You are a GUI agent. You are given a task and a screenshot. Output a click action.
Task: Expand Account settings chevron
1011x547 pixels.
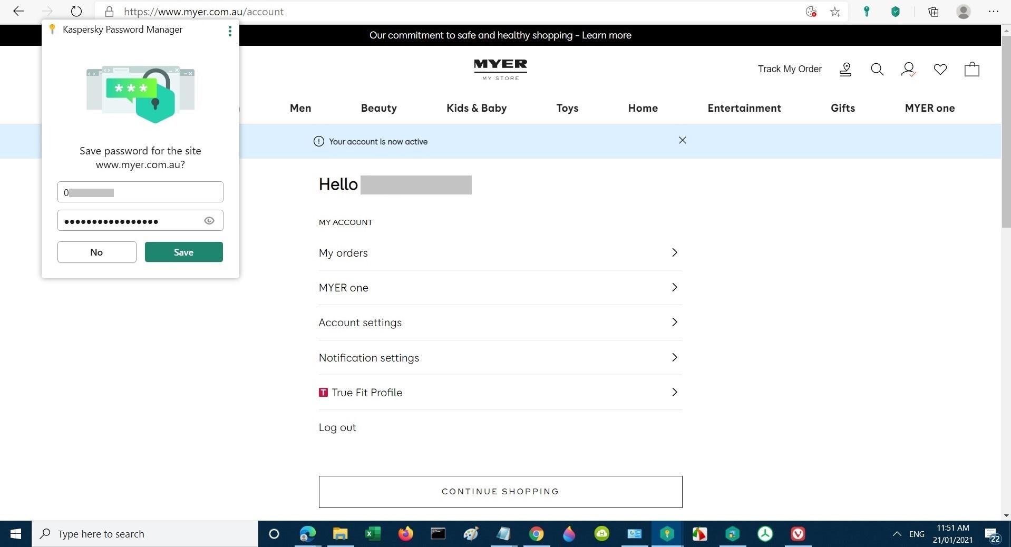(674, 322)
